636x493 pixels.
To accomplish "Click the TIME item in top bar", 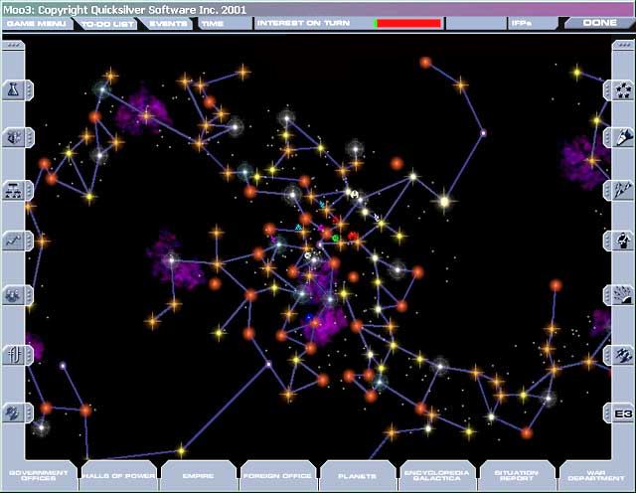I will 226,24.
